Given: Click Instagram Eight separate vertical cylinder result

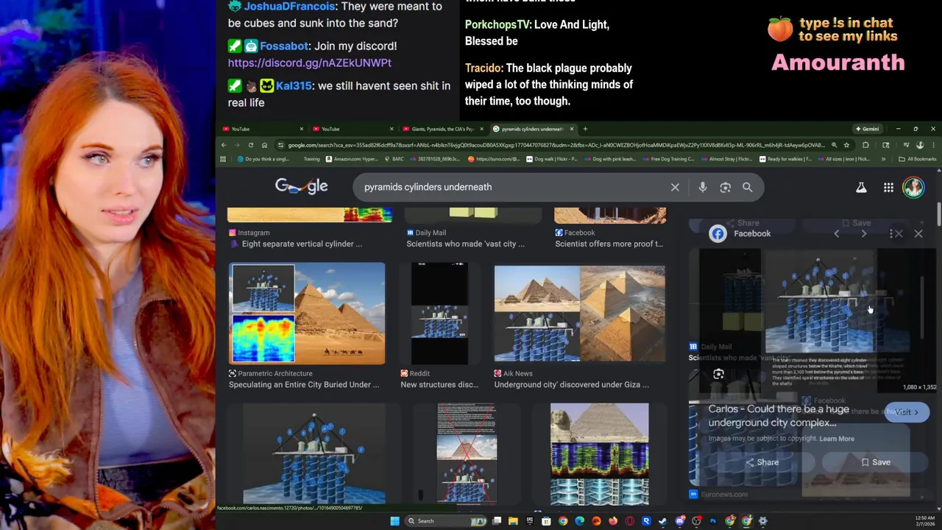Looking at the screenshot, I should (x=302, y=244).
